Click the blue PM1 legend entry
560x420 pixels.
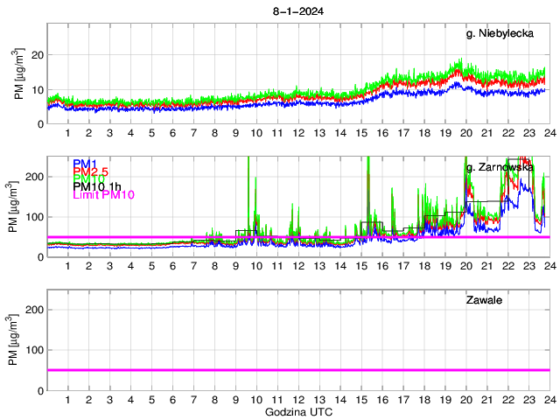coord(84,164)
